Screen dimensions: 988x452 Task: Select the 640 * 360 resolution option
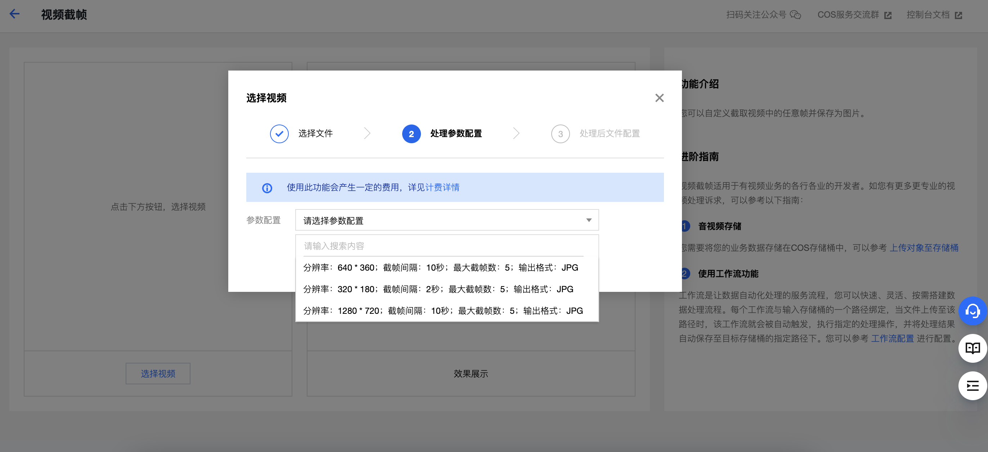coord(440,268)
